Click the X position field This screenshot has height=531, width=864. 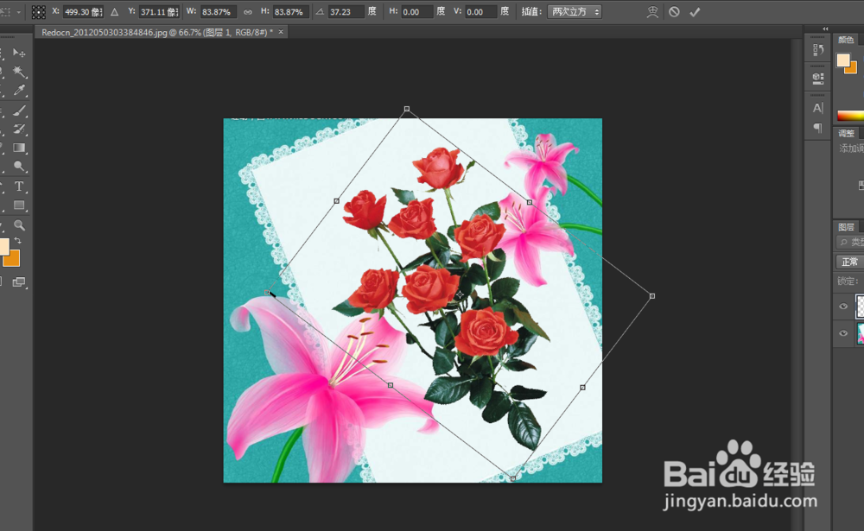point(83,11)
